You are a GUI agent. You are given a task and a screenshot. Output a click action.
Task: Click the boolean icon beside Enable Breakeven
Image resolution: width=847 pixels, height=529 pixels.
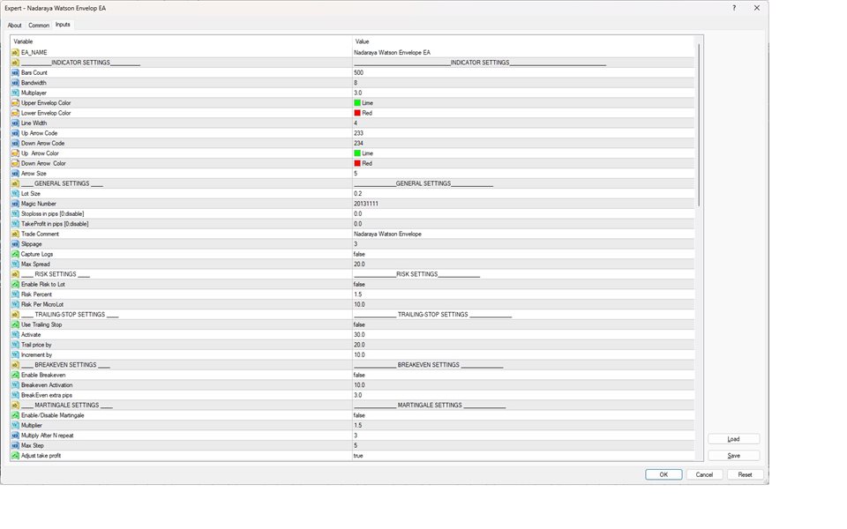[x=15, y=375]
